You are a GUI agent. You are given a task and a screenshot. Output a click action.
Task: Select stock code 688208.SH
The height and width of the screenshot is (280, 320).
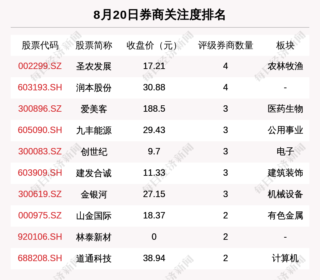[40, 258]
